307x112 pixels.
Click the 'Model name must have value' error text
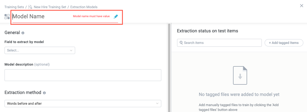coord(91,16)
